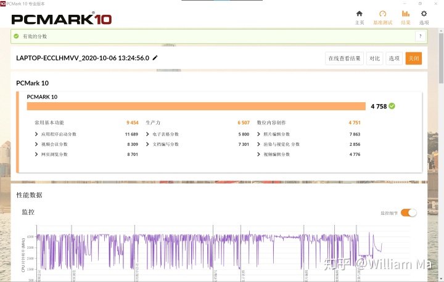
Task: Expand 应用程序启动分数 details
Action: [36, 134]
